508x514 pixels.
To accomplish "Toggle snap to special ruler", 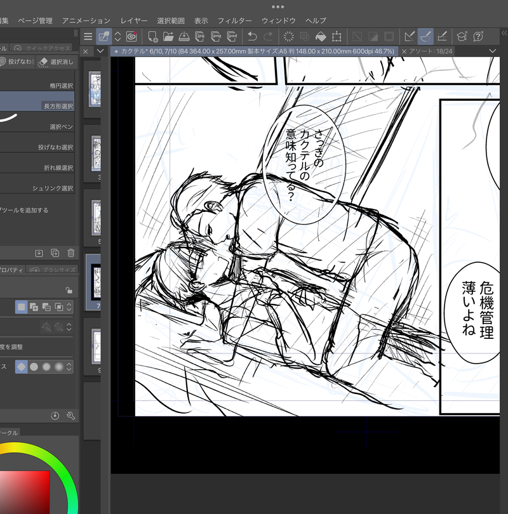I will click(x=425, y=36).
